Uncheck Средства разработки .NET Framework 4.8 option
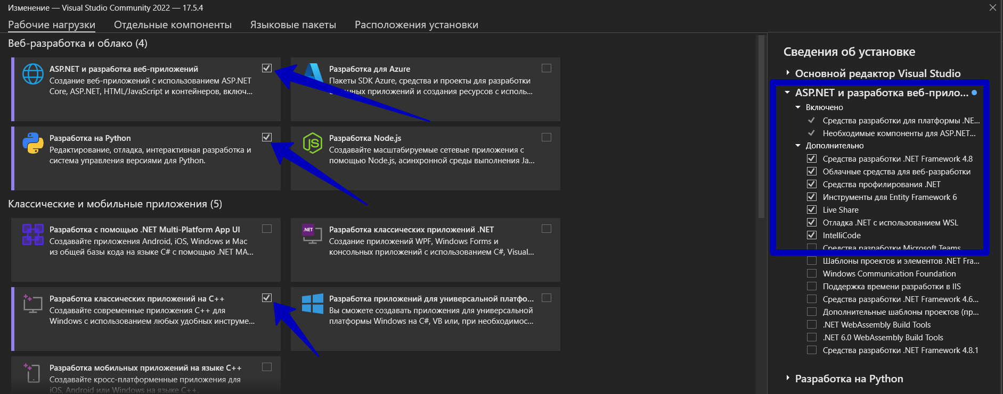The height and width of the screenshot is (394, 1003). (x=812, y=158)
